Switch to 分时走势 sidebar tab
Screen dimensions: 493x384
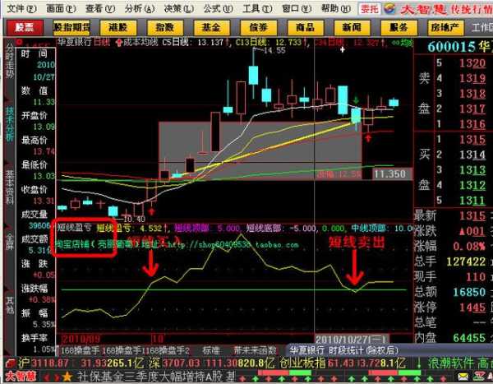pyautogui.click(x=10, y=62)
